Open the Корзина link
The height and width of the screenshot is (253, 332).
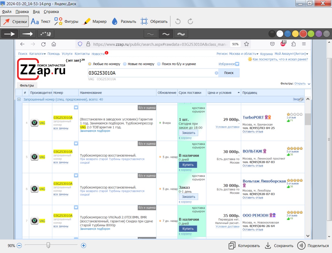266,54
